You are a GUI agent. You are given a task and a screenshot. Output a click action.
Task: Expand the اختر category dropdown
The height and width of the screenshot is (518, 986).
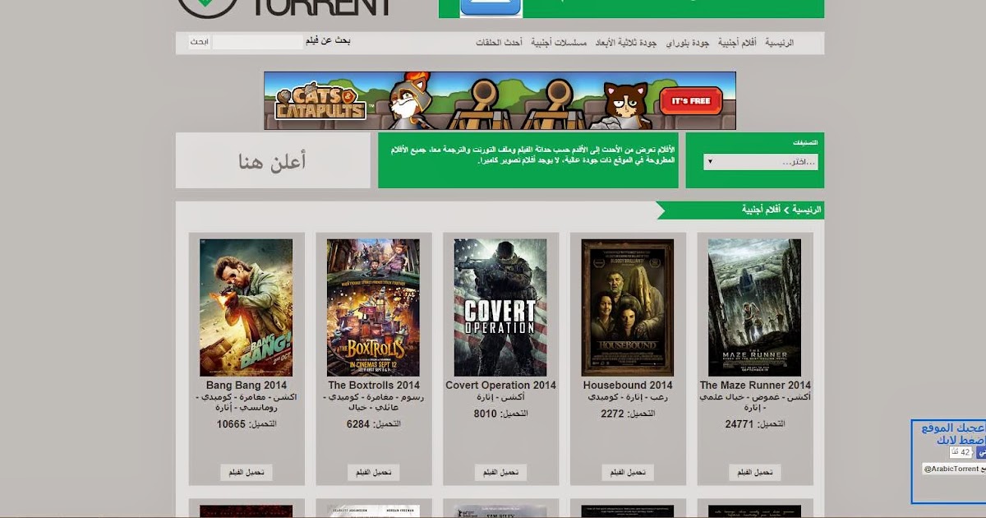point(760,162)
